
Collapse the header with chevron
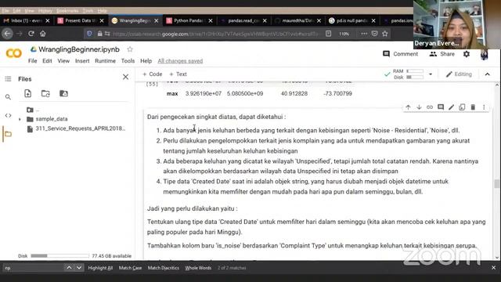[x=487, y=74]
